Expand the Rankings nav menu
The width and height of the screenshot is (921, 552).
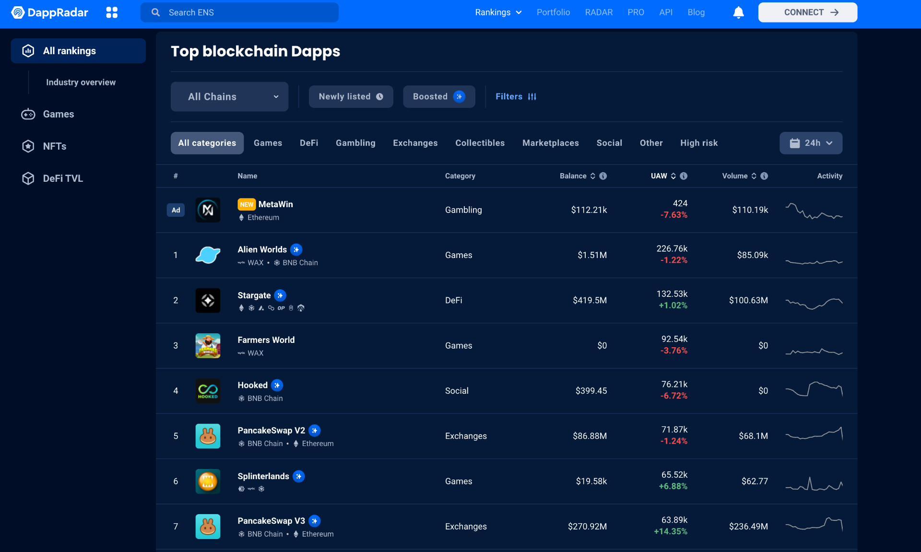tap(498, 12)
